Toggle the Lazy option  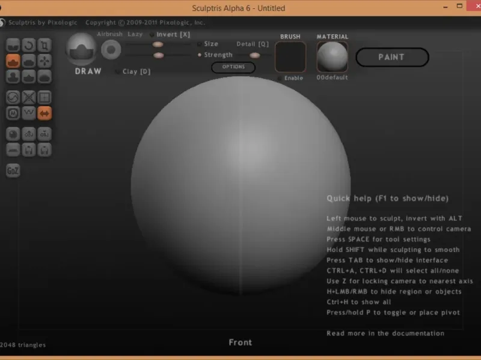point(135,34)
